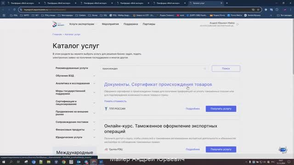Click the Мой экспорт site logo
This screenshot has height=165, width=294.
tap(58, 24)
